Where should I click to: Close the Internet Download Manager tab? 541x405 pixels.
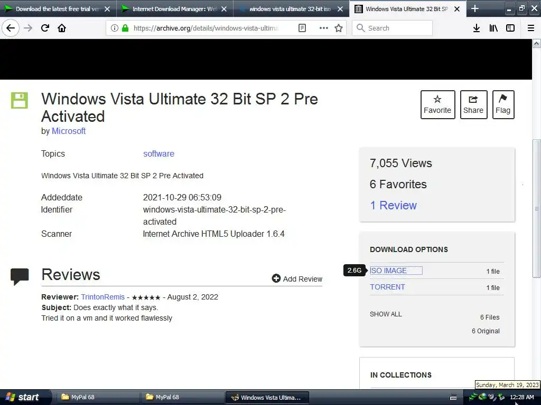(x=224, y=9)
